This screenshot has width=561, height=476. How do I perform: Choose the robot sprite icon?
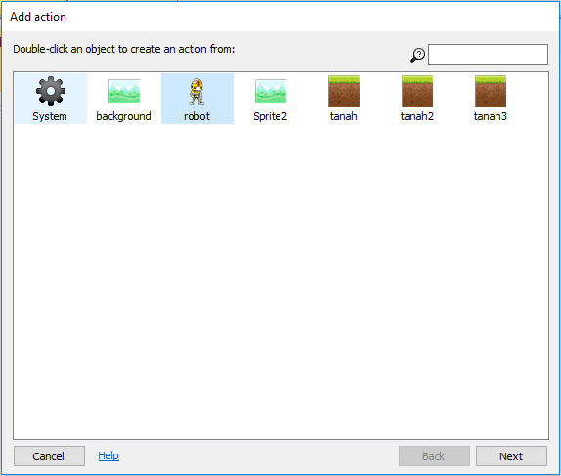pos(197,91)
